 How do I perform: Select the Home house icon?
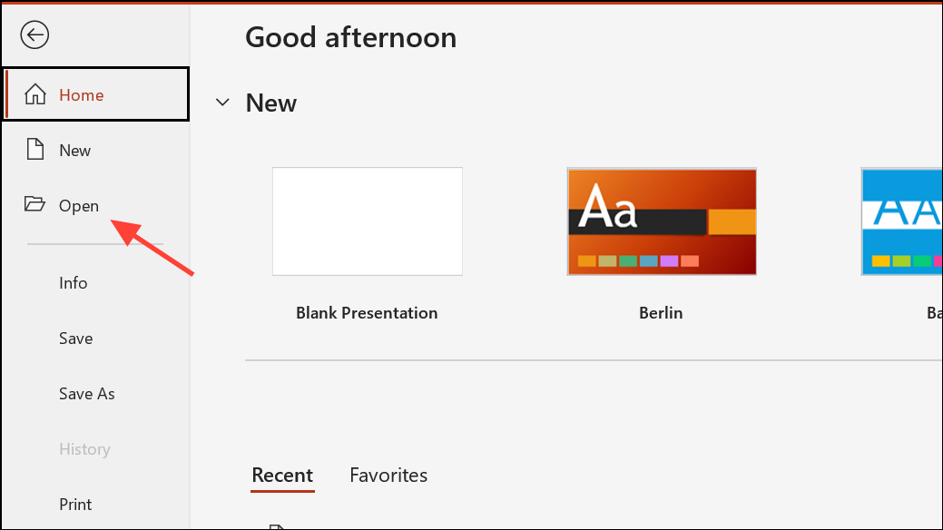34,94
